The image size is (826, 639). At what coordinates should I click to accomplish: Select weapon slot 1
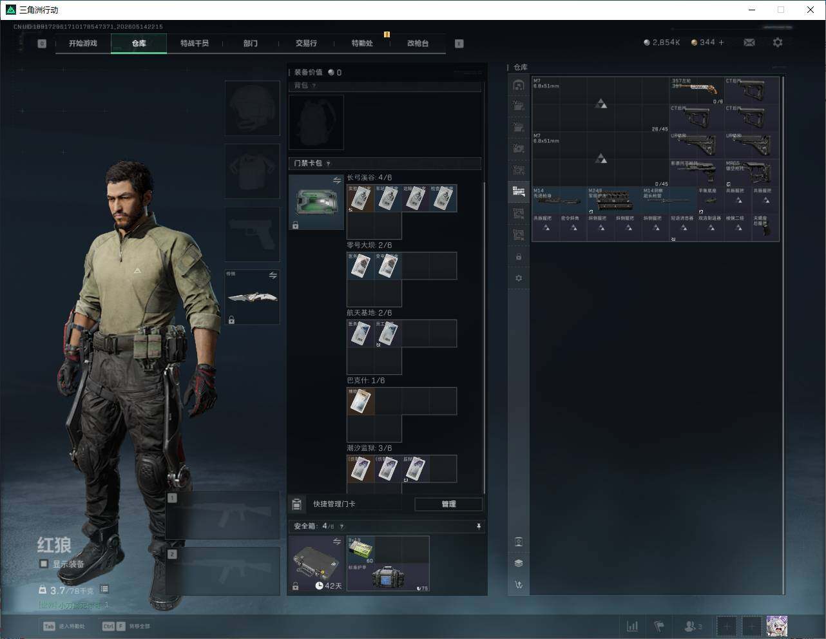click(x=223, y=515)
